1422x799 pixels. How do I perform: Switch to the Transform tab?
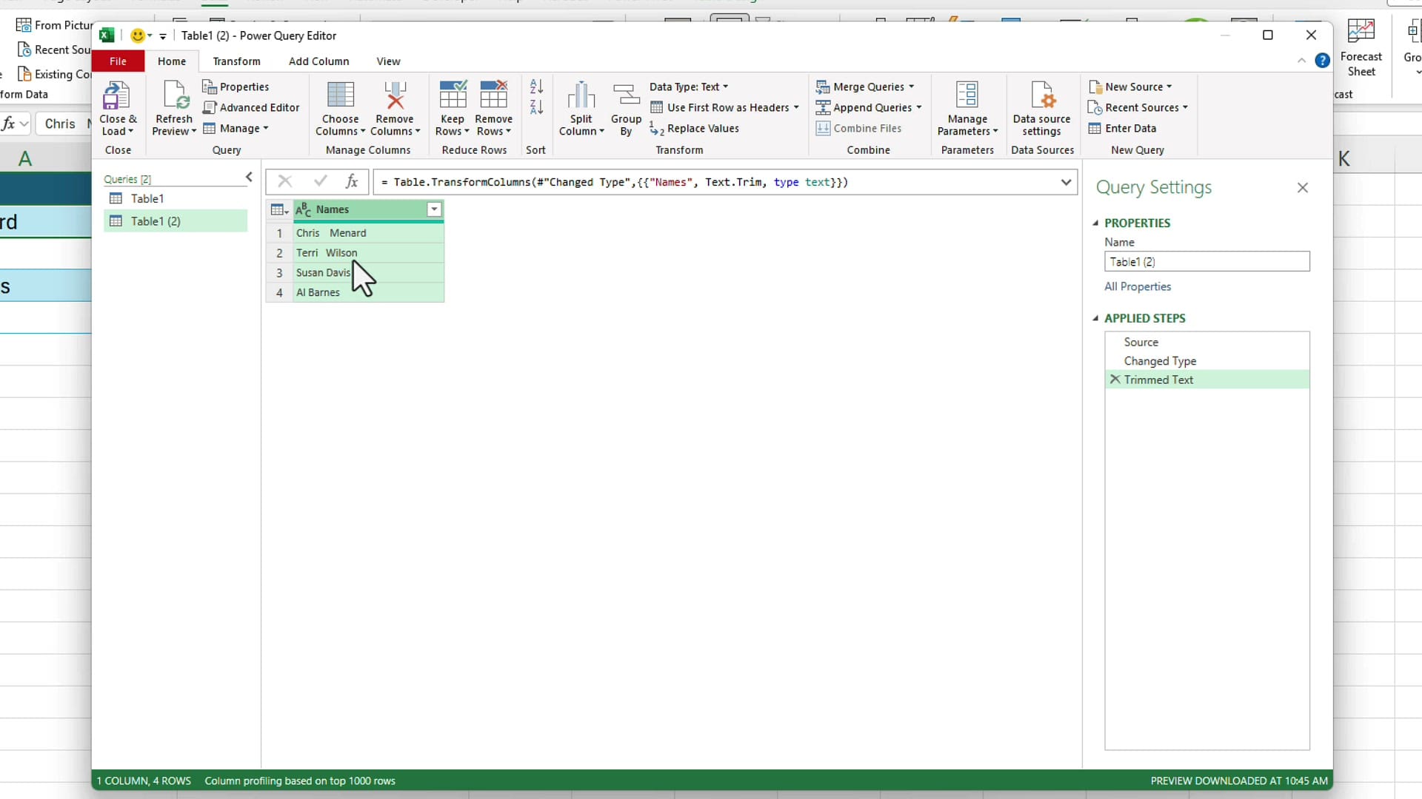point(236,61)
